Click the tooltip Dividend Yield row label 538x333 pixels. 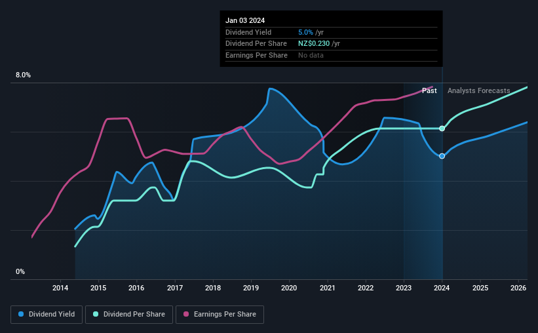pyautogui.click(x=248, y=32)
